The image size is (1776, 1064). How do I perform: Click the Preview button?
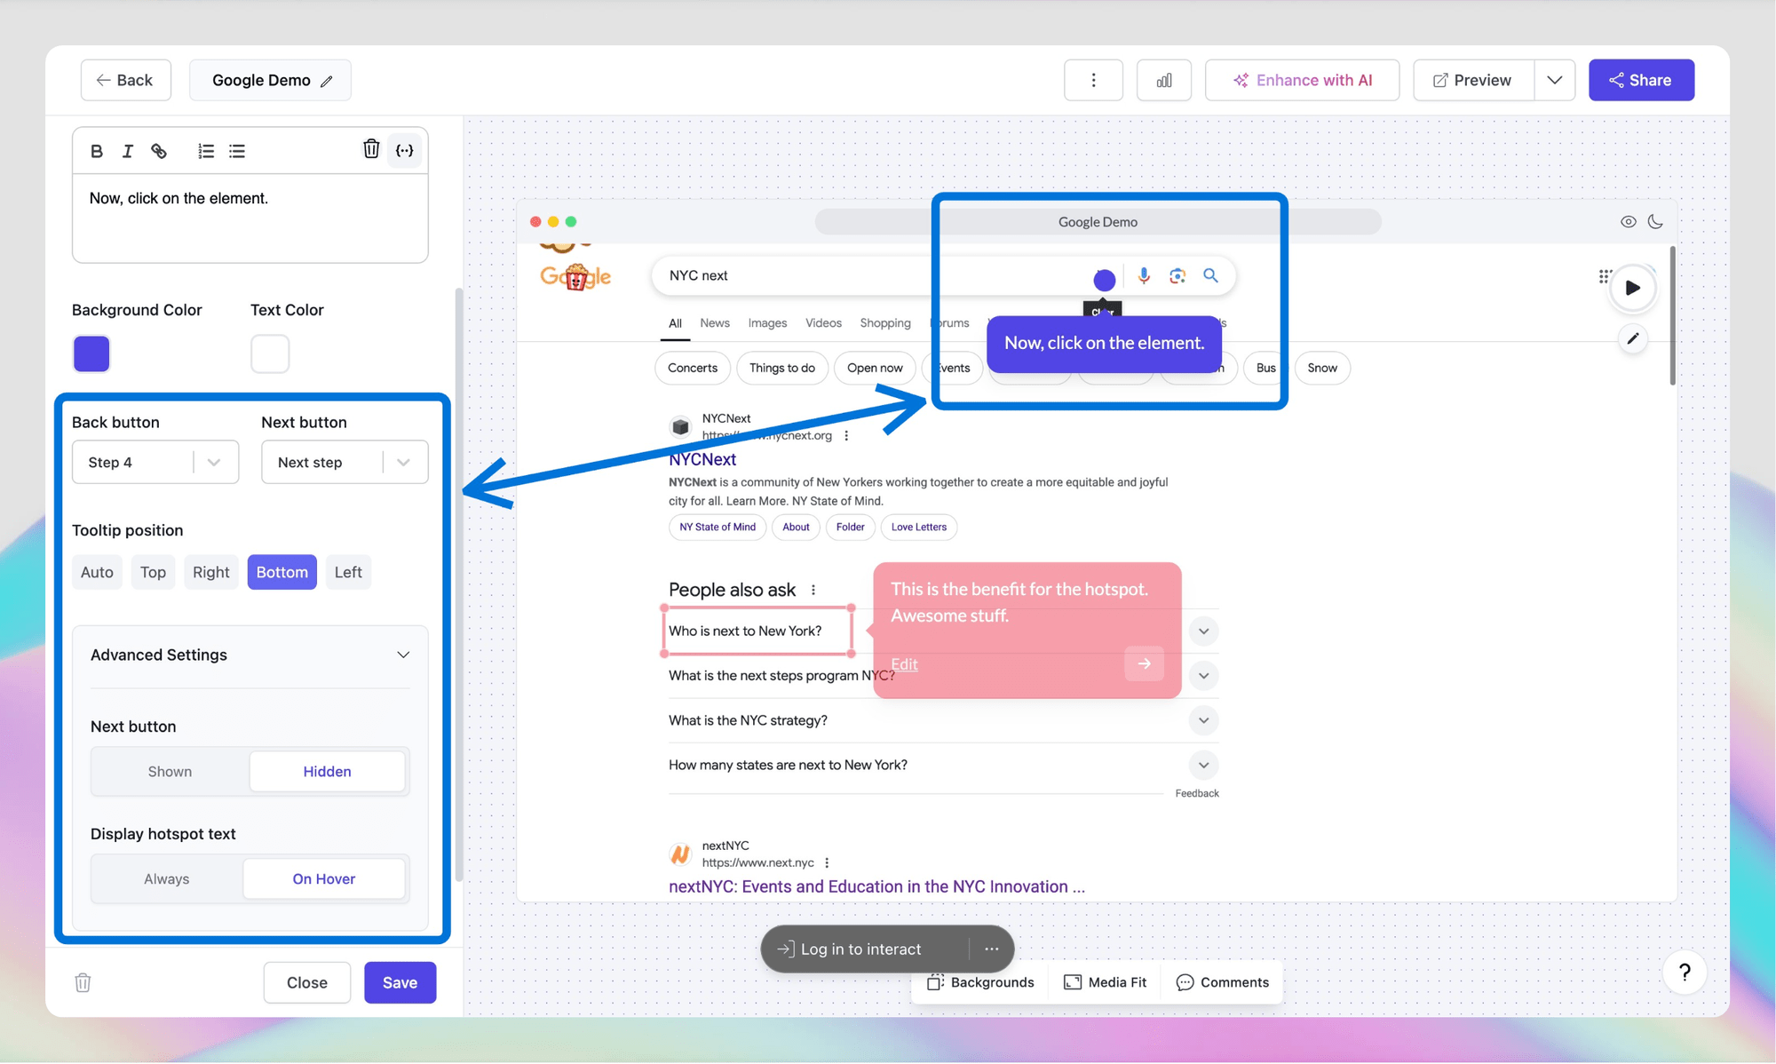click(1473, 80)
